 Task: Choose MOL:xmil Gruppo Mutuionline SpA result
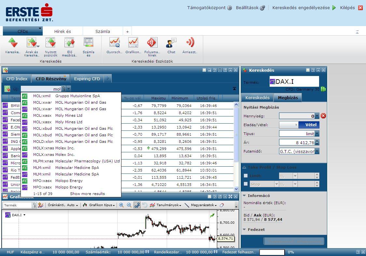tap(71, 96)
